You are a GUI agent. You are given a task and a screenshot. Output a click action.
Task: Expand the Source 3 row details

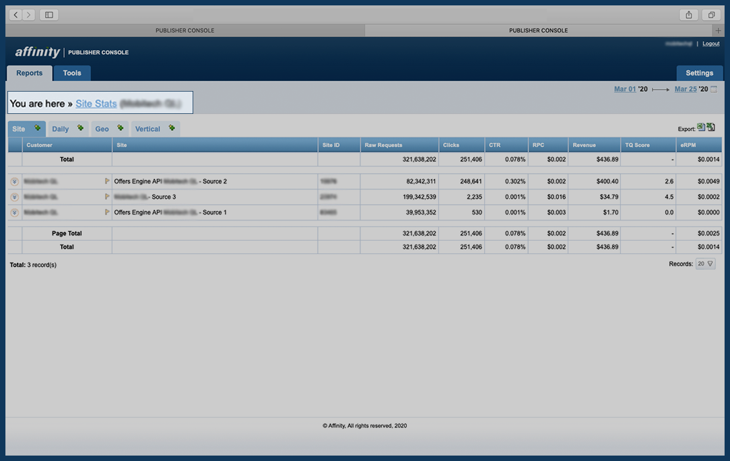(x=14, y=197)
